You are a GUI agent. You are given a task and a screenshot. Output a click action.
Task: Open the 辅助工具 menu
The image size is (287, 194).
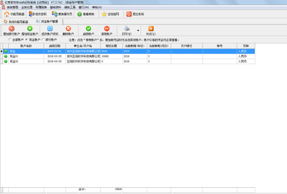pos(70,7)
